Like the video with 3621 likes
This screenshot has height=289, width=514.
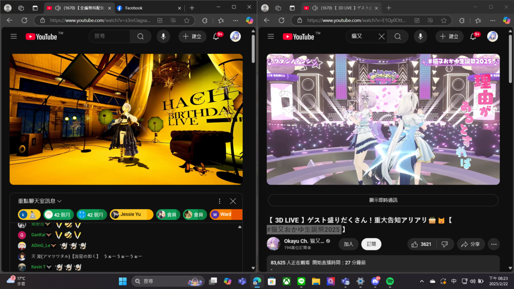click(422, 244)
